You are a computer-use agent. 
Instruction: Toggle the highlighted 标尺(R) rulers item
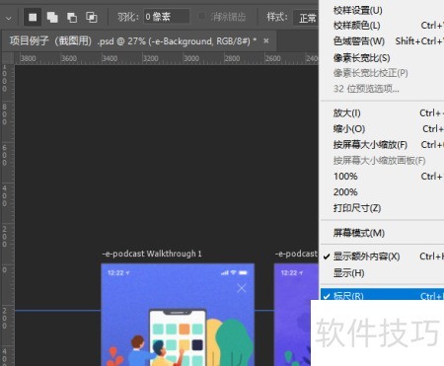pos(382,295)
